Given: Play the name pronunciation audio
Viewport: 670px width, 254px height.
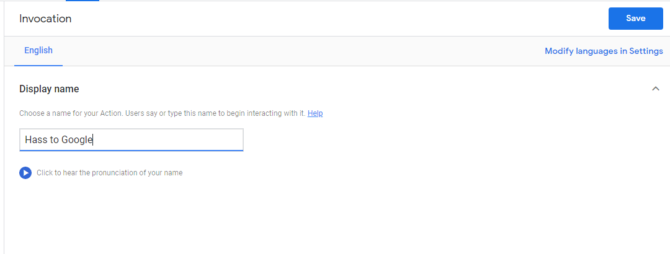Looking at the screenshot, I should pos(25,173).
